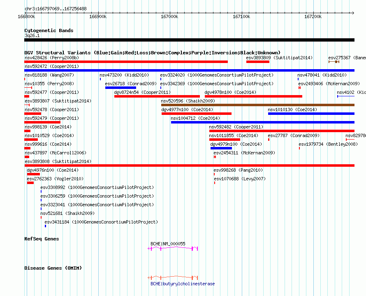This screenshot has width=366, height=296.
Task: Open esv2454311 (McKernan2009) label
Action: 244,153
